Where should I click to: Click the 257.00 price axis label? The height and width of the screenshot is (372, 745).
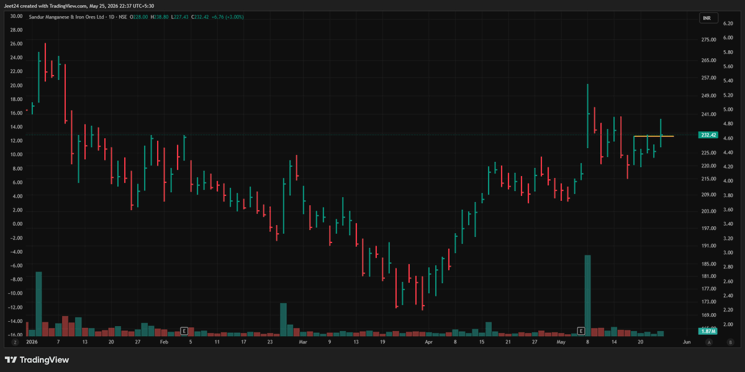pos(708,78)
